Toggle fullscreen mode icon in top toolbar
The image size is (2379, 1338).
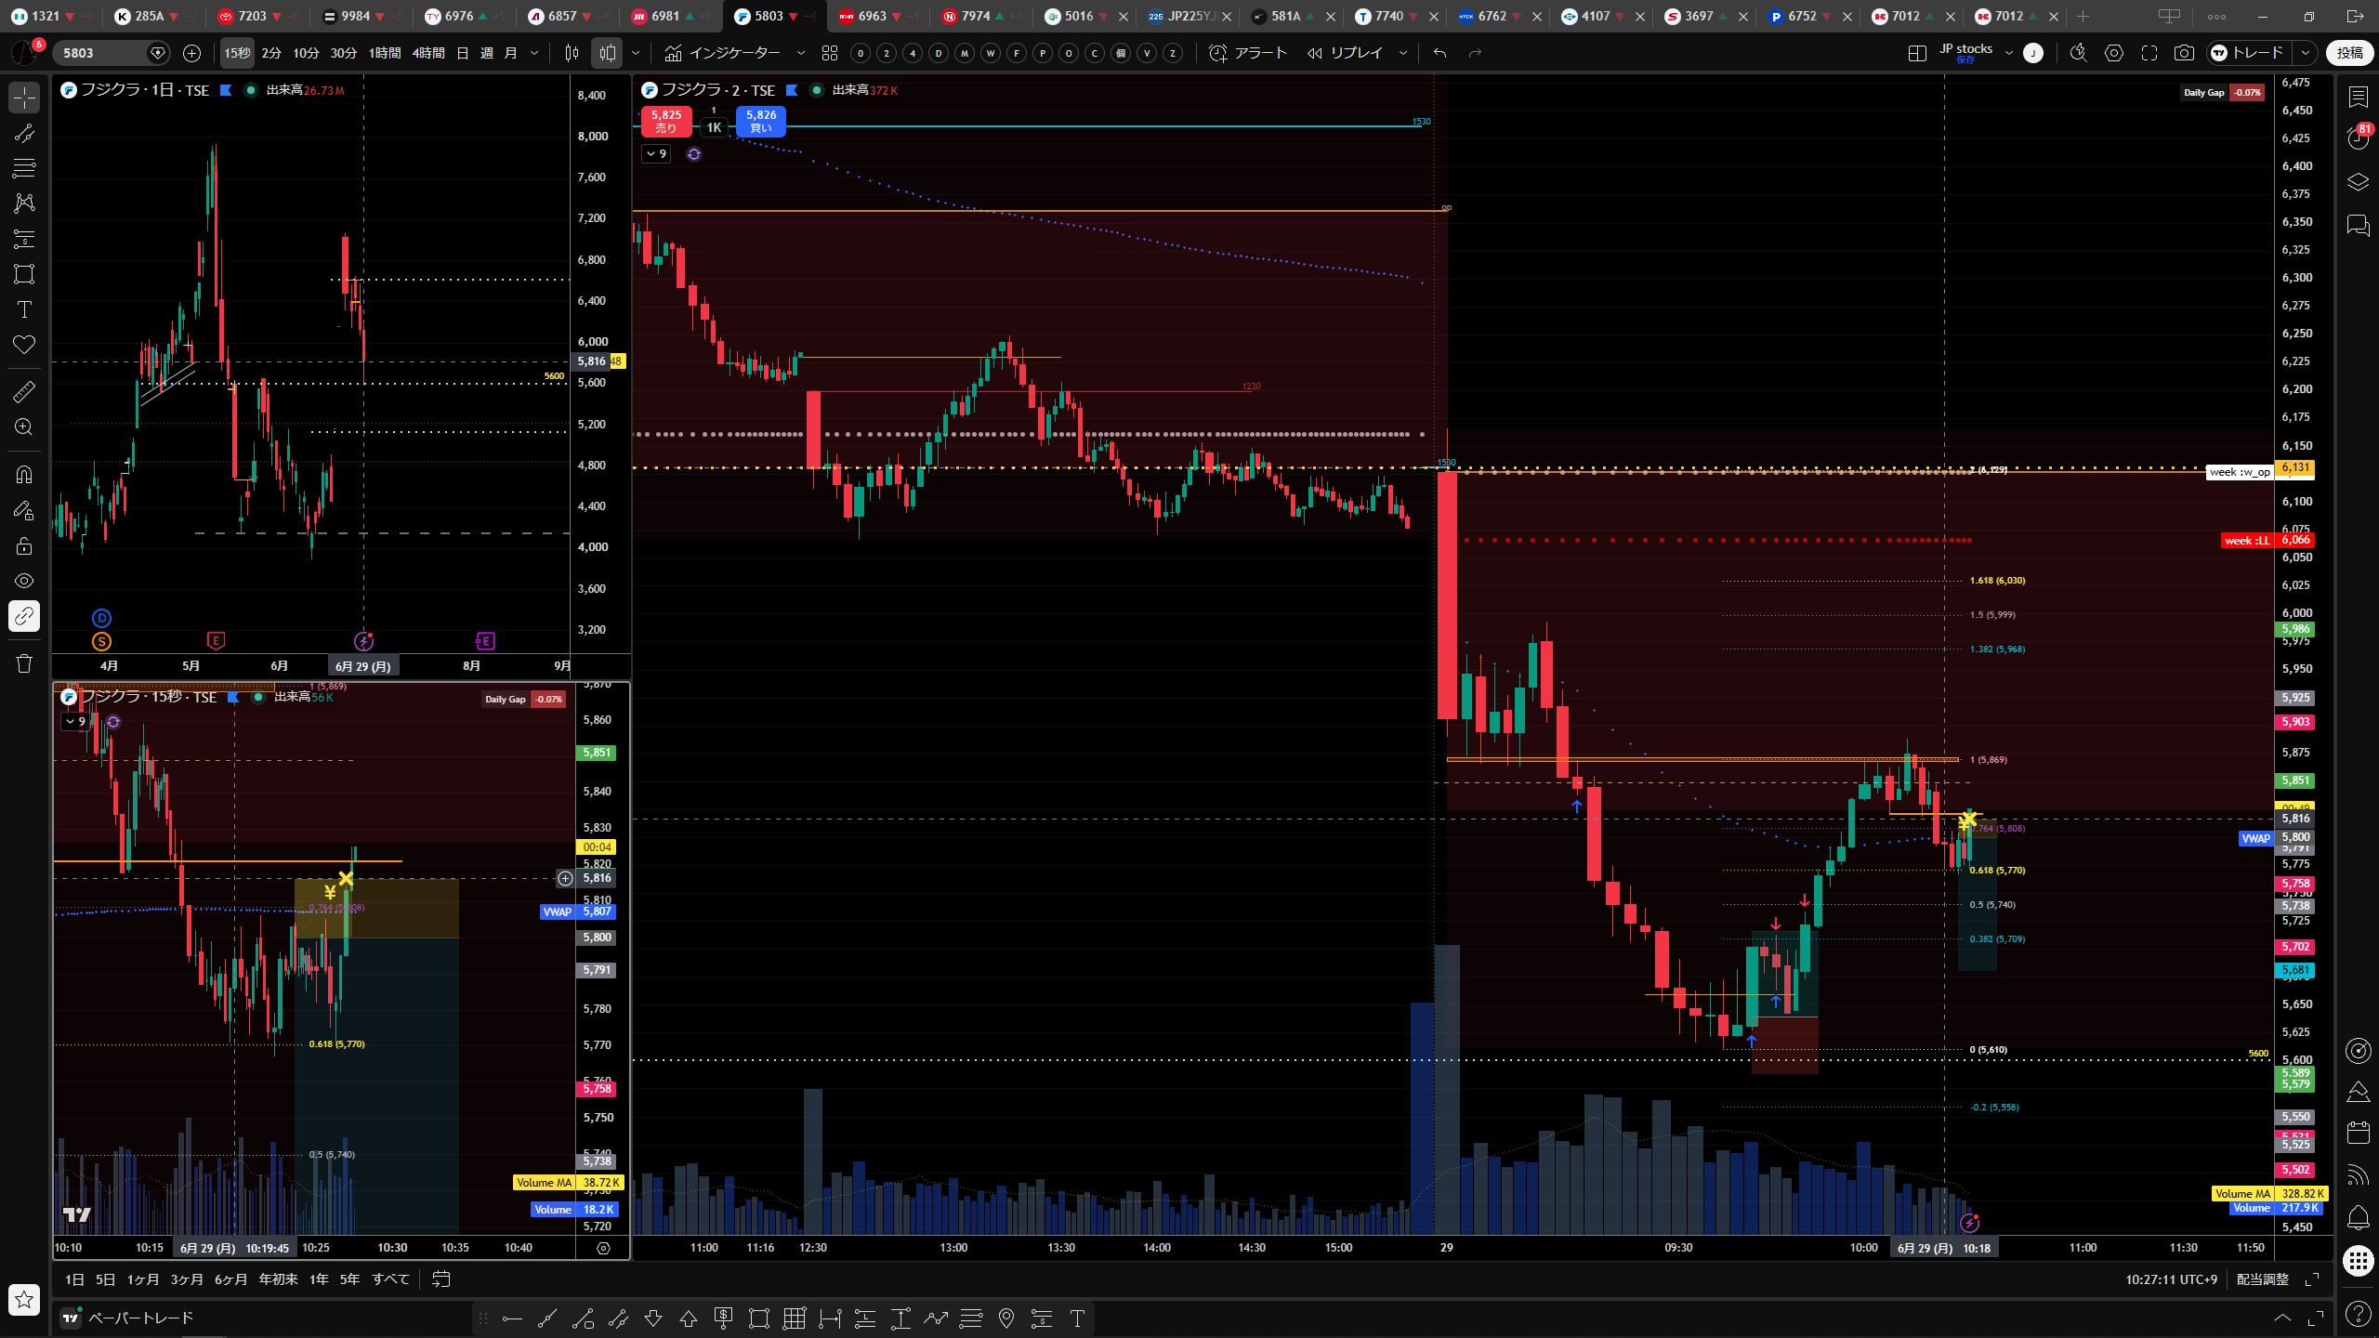click(2149, 53)
